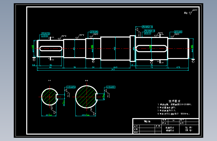Screen dimensions: 217x141
Task: Click technical requirement line 1 about 220-250HBW
Action: coord(174,105)
